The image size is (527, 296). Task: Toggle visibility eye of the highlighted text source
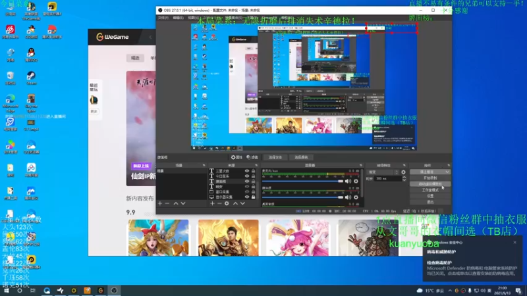(x=247, y=182)
